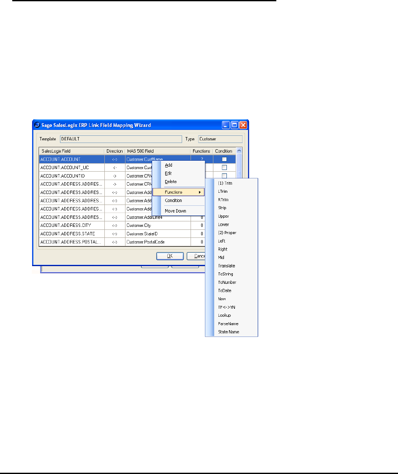Select the Lower function
398x474 pixels.
point(232,225)
